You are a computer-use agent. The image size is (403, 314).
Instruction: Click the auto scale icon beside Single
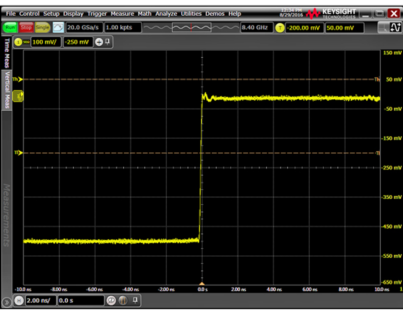[x=58, y=27]
